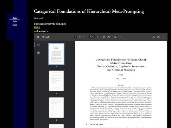Print the PDF document
The height and width of the screenshot is (128, 171).
click(158, 37)
